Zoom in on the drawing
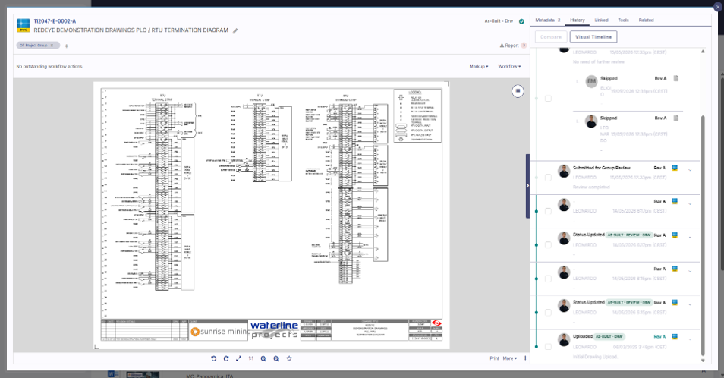 point(263,358)
